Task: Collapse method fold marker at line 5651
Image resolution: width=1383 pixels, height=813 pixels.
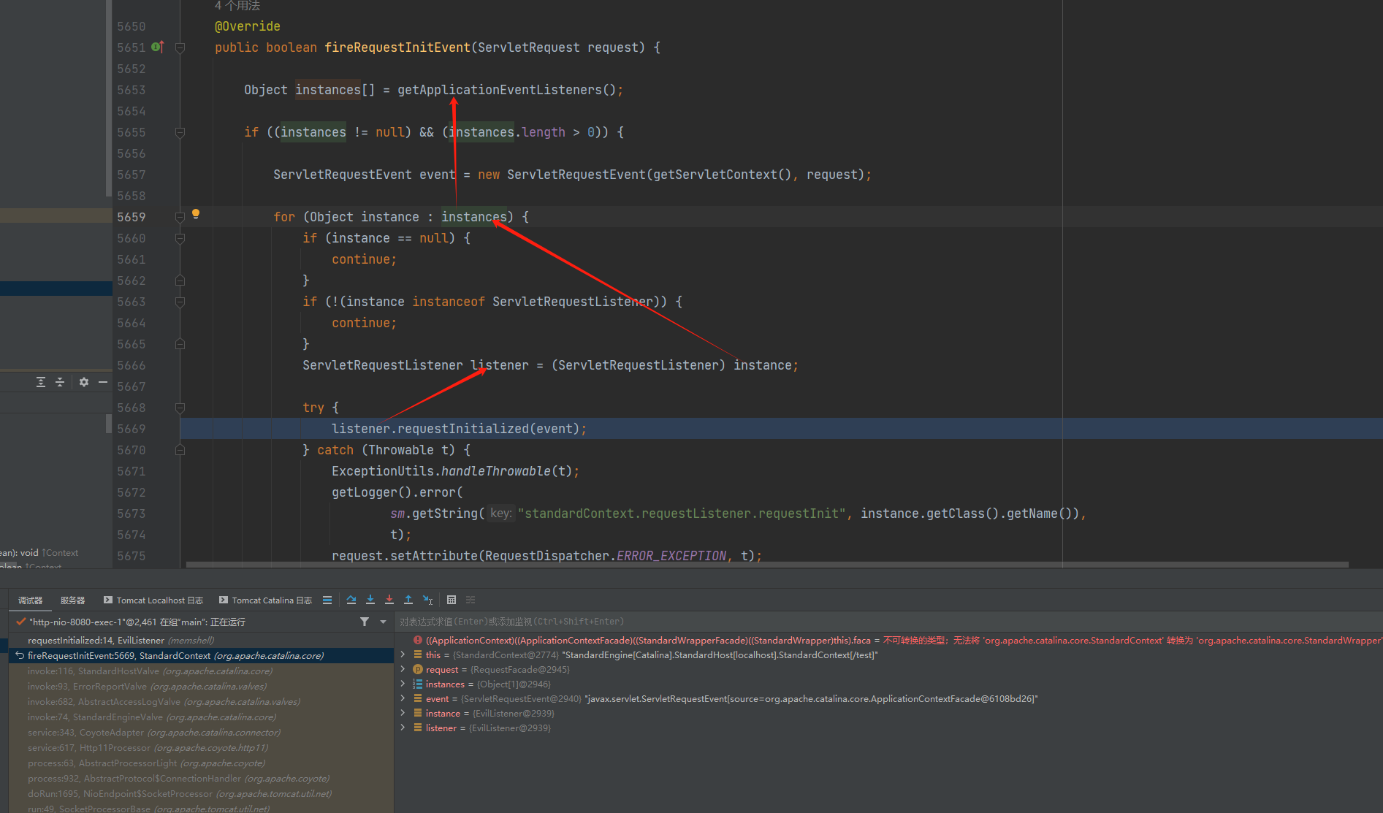Action: click(x=180, y=47)
